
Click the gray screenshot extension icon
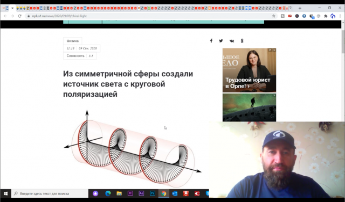click(282, 16)
